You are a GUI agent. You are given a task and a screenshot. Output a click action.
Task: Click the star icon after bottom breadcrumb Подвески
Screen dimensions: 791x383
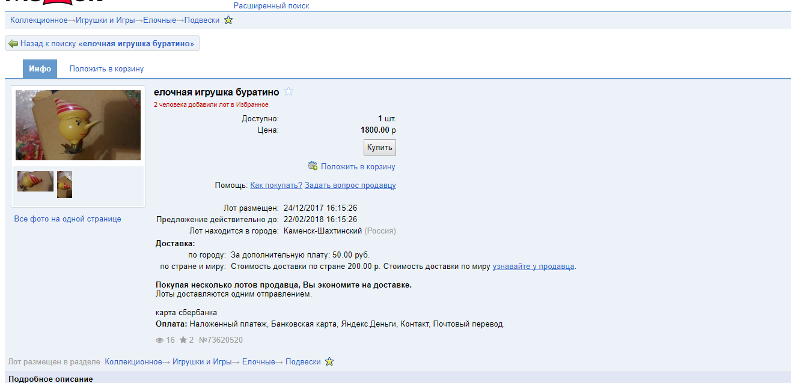329,361
